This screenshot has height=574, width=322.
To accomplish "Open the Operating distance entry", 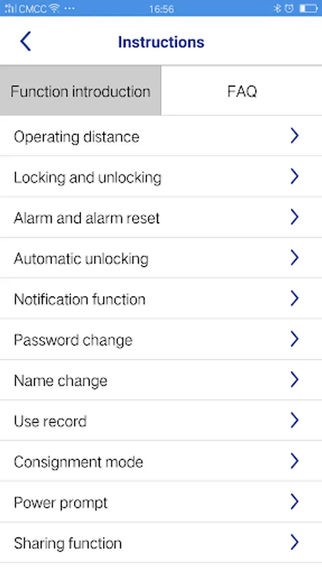I will pyautogui.click(x=161, y=136).
